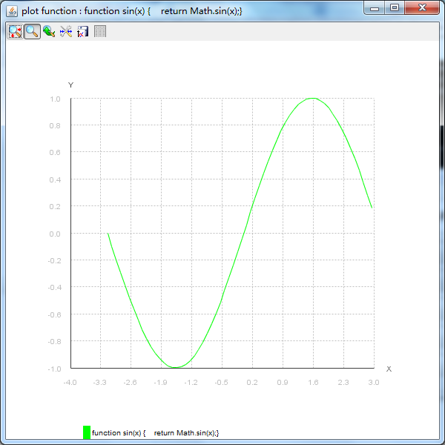Click the sine curve's peak at 1.0

[313, 98]
